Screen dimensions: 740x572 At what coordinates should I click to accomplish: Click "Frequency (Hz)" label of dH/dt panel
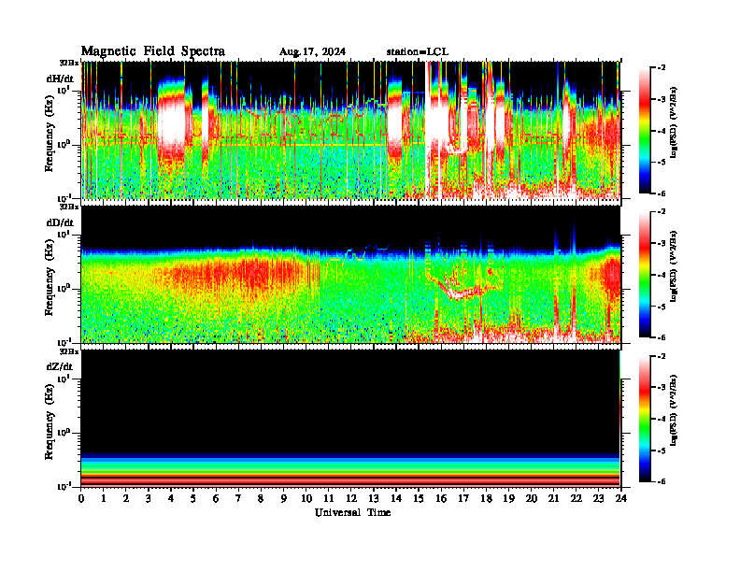pyautogui.click(x=50, y=134)
